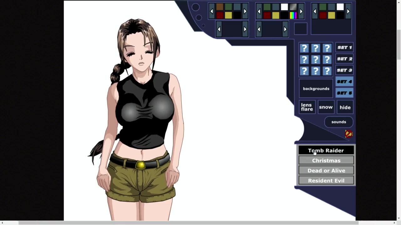401x225 pixels.
Task: Choose the Christmas theme
Action: coord(326,160)
